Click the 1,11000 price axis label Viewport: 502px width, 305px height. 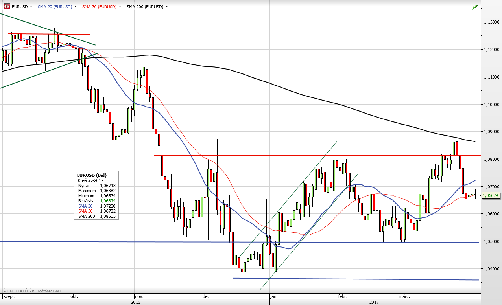tap(493, 77)
